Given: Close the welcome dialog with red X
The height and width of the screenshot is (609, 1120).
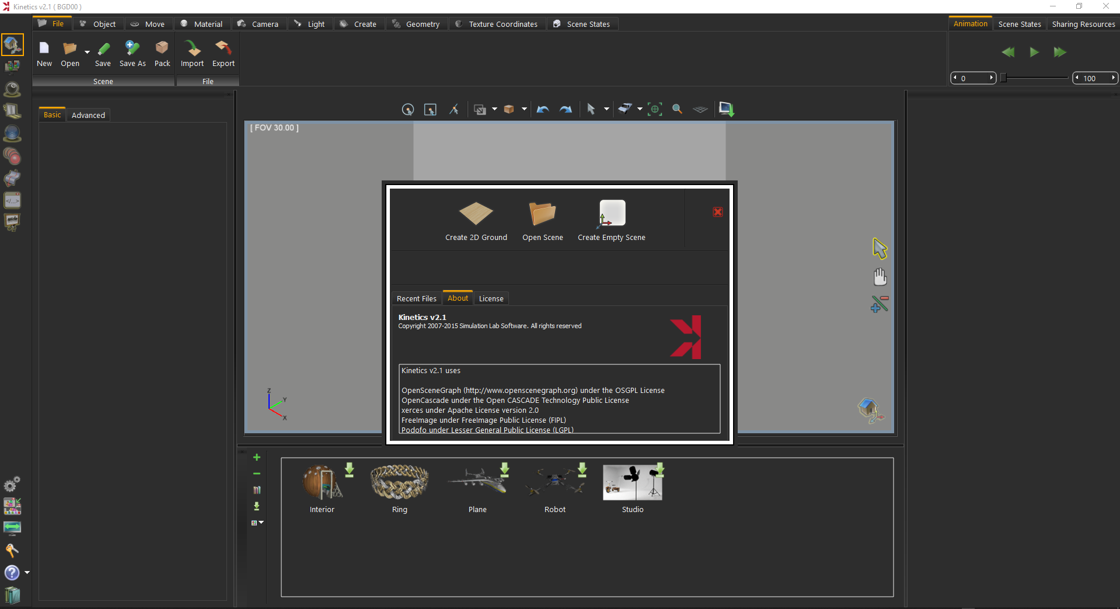Looking at the screenshot, I should [718, 212].
